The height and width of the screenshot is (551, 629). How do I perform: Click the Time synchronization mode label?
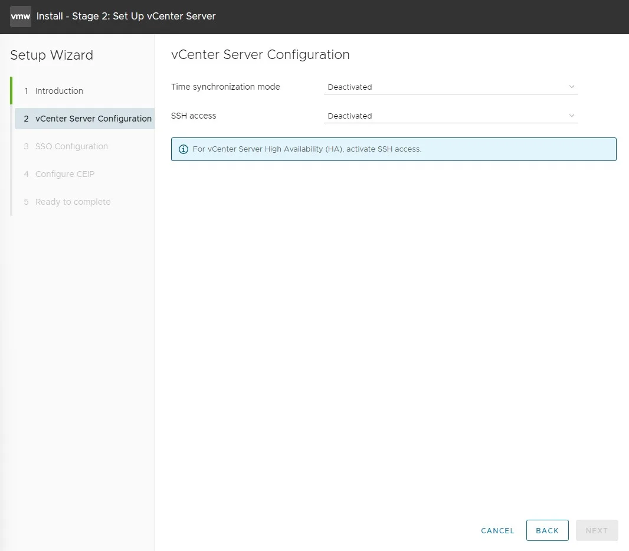[x=225, y=87]
